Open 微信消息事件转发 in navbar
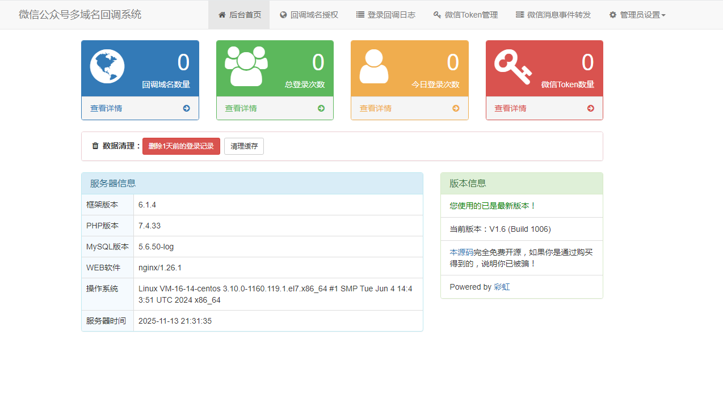723x403 pixels. [553, 15]
